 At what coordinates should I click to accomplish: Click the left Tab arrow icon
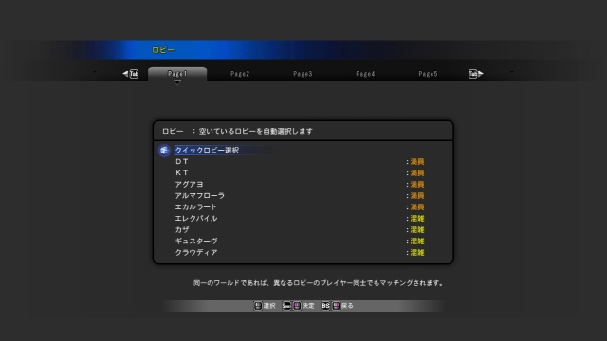(x=131, y=74)
